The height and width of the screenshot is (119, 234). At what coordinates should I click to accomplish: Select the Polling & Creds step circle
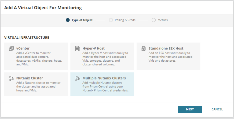tap(111, 20)
